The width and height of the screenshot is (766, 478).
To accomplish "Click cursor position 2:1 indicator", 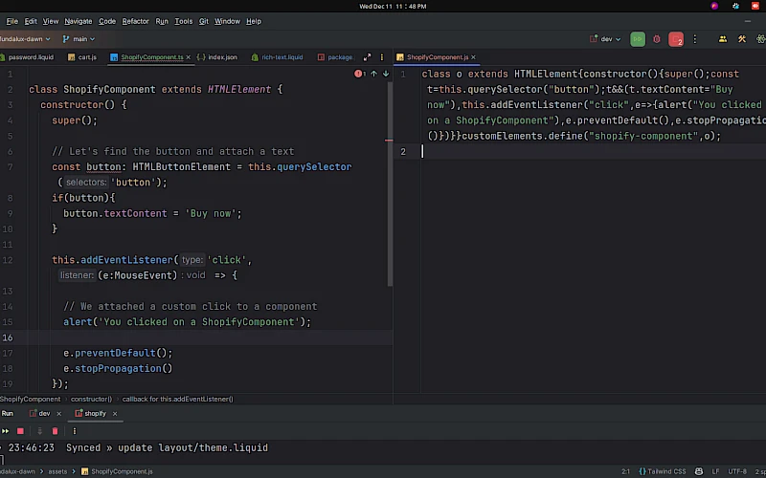I will (625, 471).
